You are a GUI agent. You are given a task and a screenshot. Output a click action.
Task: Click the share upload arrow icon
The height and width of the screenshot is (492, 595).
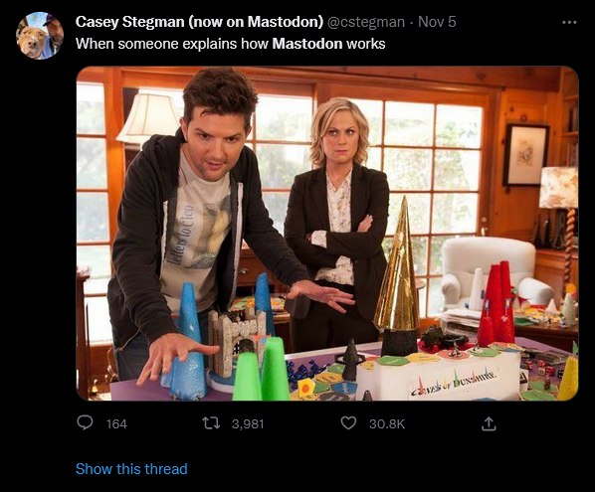tap(489, 423)
